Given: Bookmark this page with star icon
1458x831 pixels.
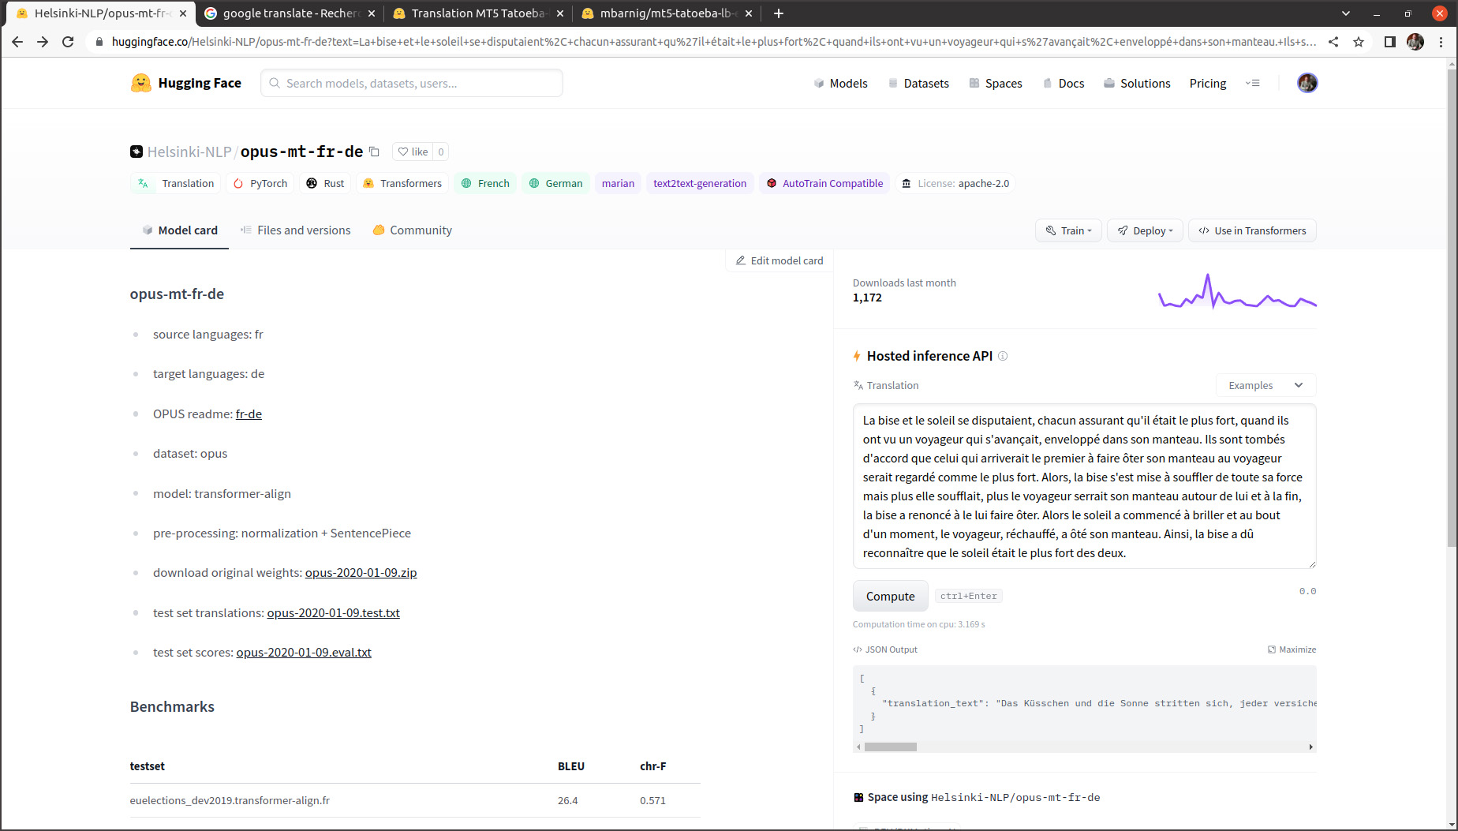Looking at the screenshot, I should pyautogui.click(x=1359, y=42).
